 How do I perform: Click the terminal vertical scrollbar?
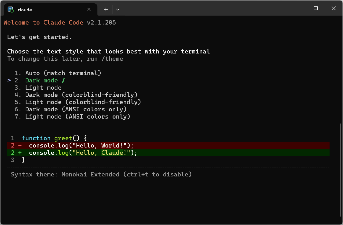coord(340,170)
